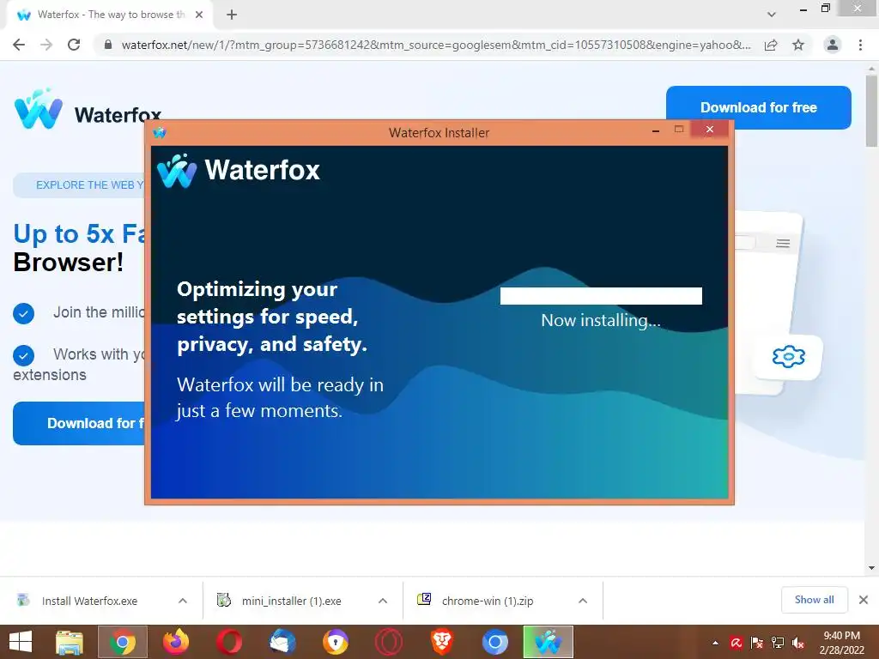Expand options for chrome-win (1).zip
This screenshot has height=659, width=879.
tap(583, 601)
